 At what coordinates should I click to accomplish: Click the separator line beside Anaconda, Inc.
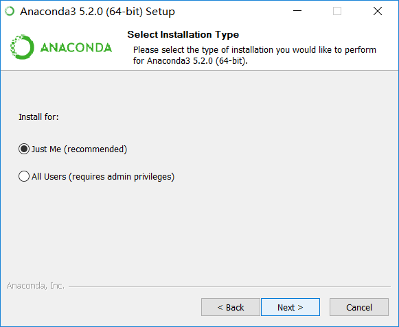229,287
